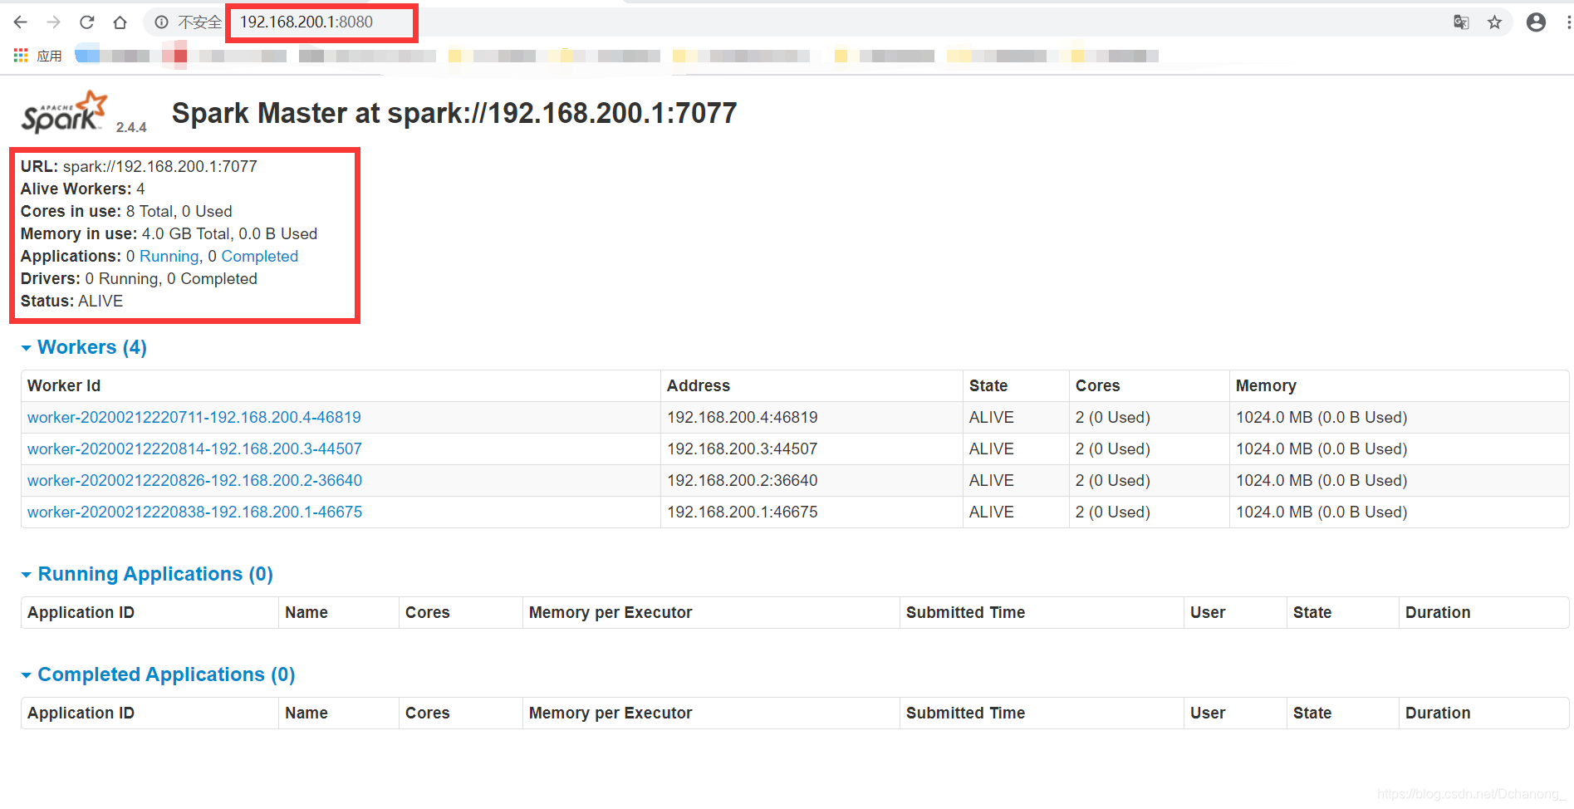Click the not-secure site info icon

tap(162, 22)
